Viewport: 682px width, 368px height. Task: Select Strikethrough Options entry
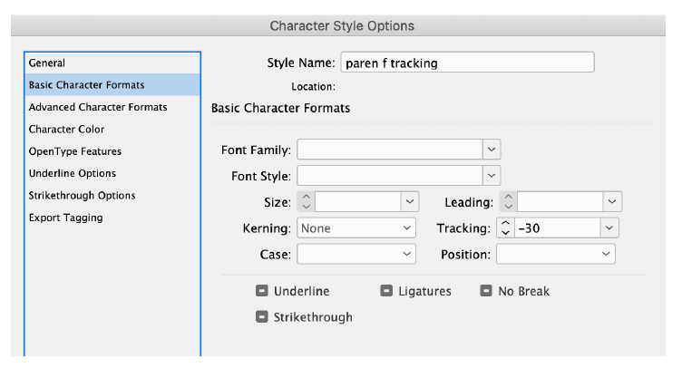click(x=112, y=196)
